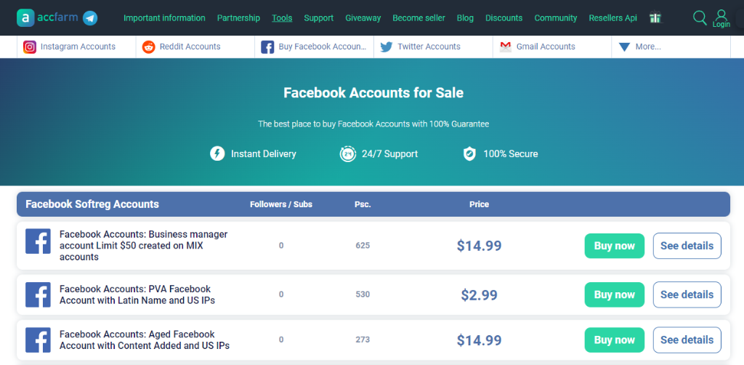This screenshot has width=744, height=365.
Task: Open site search magnifier icon
Action: pyautogui.click(x=700, y=17)
